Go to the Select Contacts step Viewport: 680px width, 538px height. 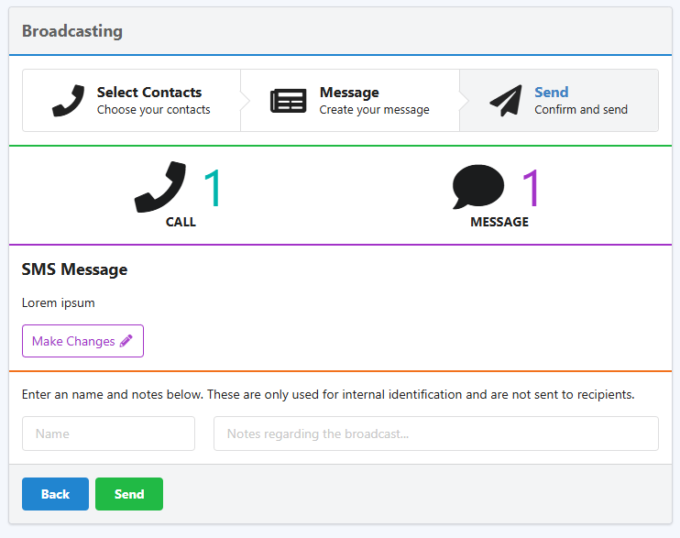(131, 100)
